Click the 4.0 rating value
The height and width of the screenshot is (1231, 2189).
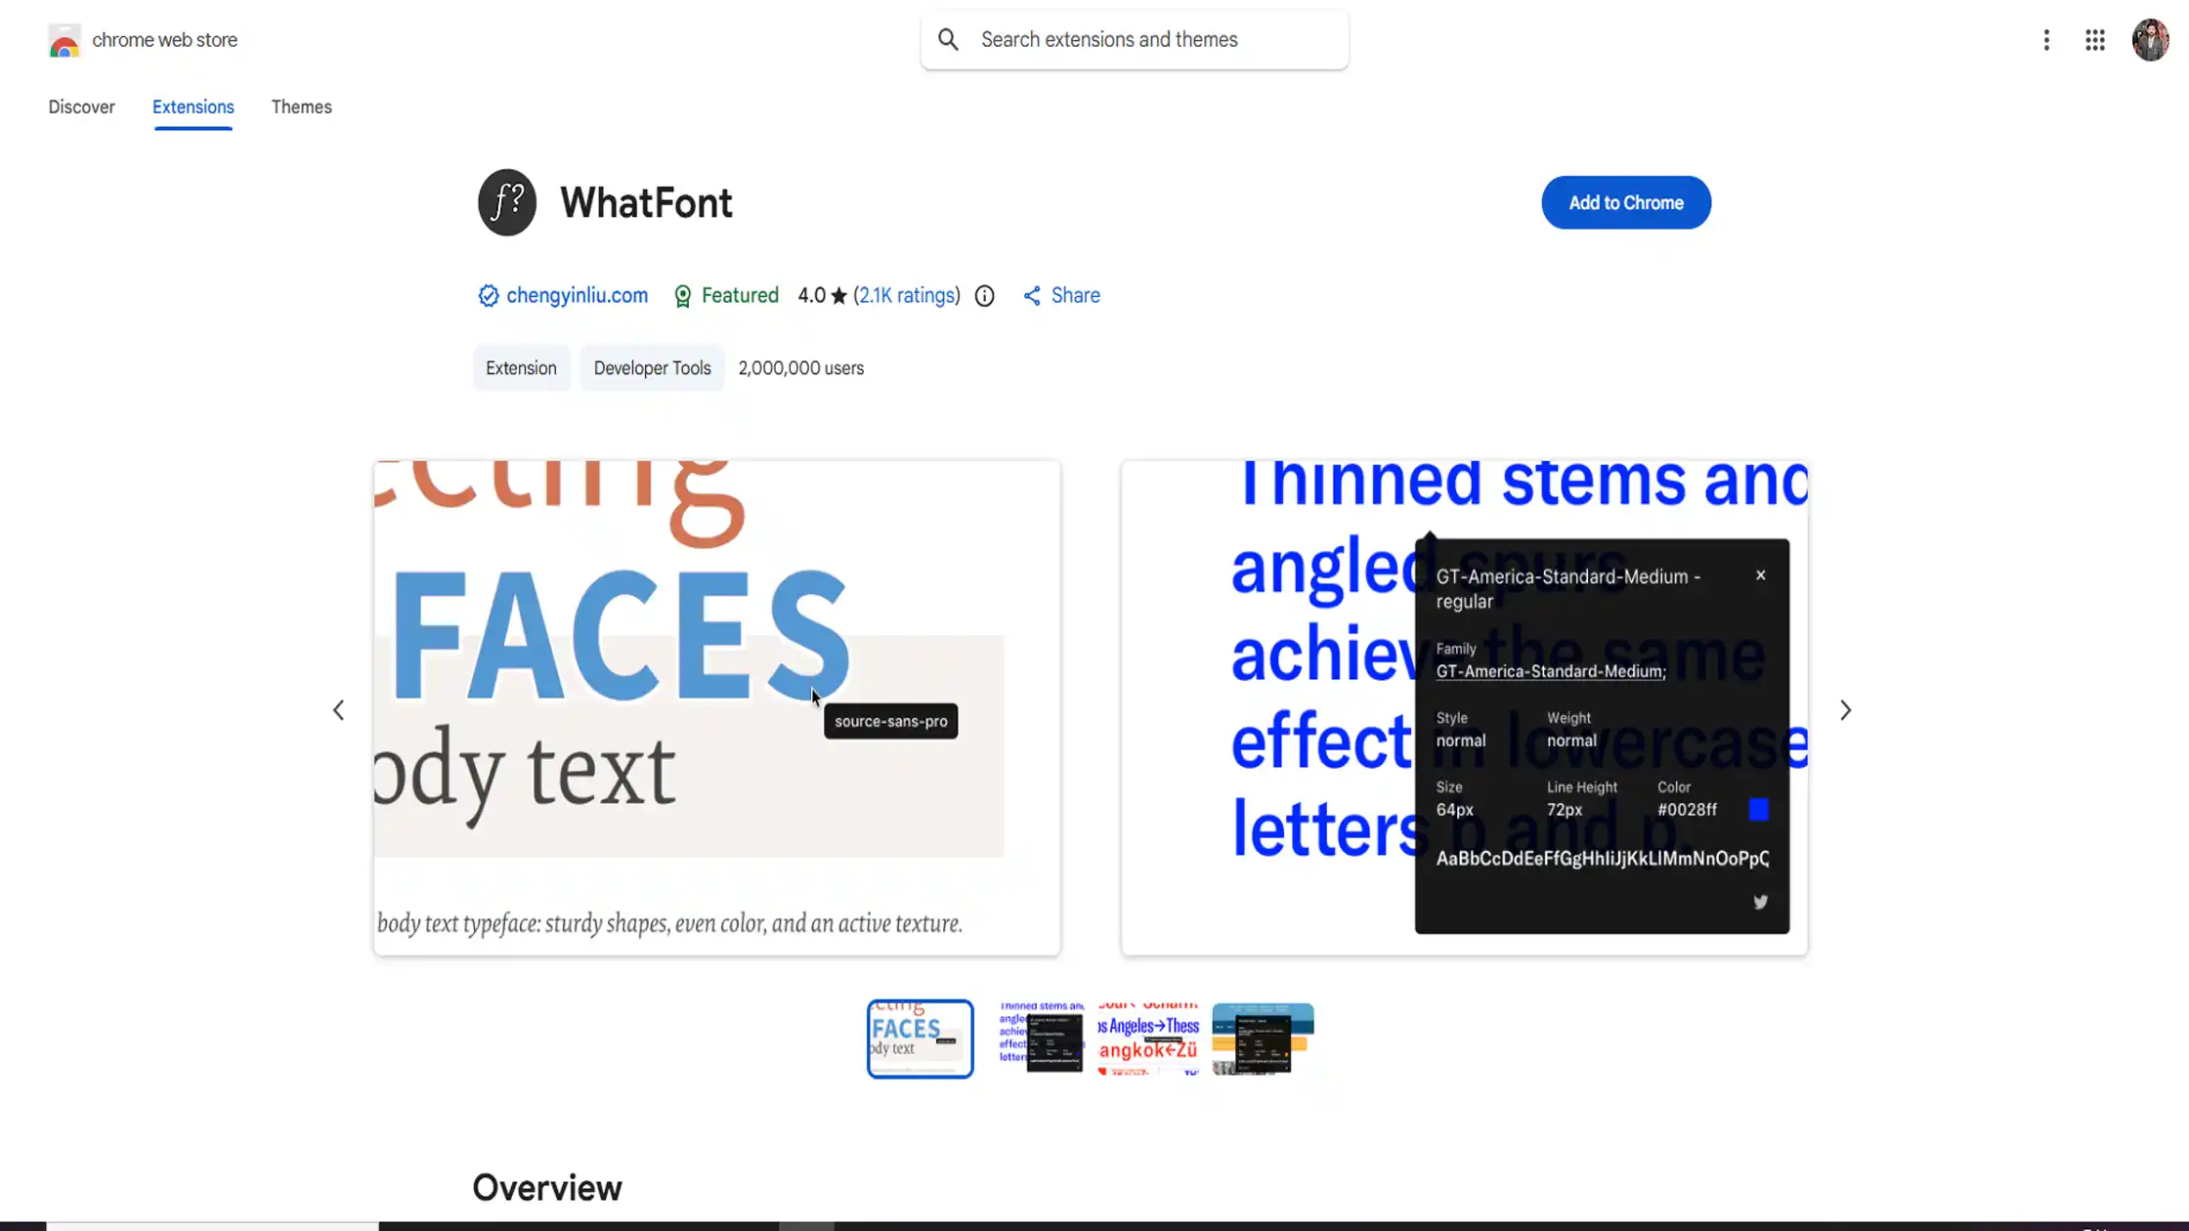click(x=811, y=296)
